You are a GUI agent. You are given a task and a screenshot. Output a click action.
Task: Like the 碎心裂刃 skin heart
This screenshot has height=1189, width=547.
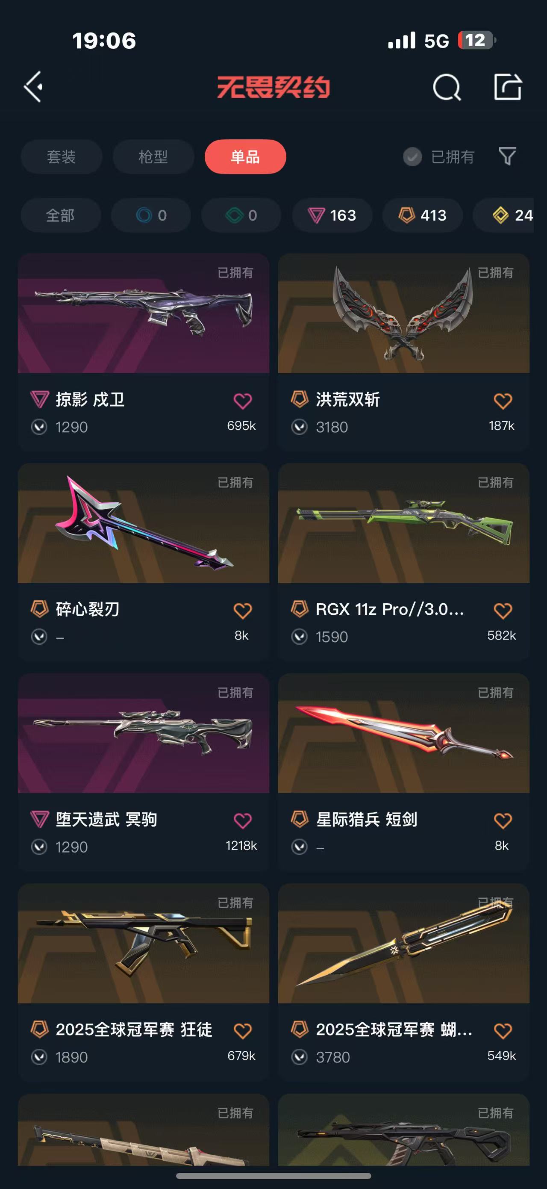[243, 611]
